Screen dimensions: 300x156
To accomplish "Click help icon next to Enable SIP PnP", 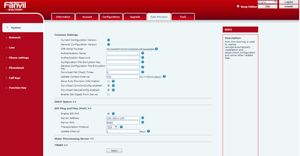I will pyautogui.click(x=113, y=113).
